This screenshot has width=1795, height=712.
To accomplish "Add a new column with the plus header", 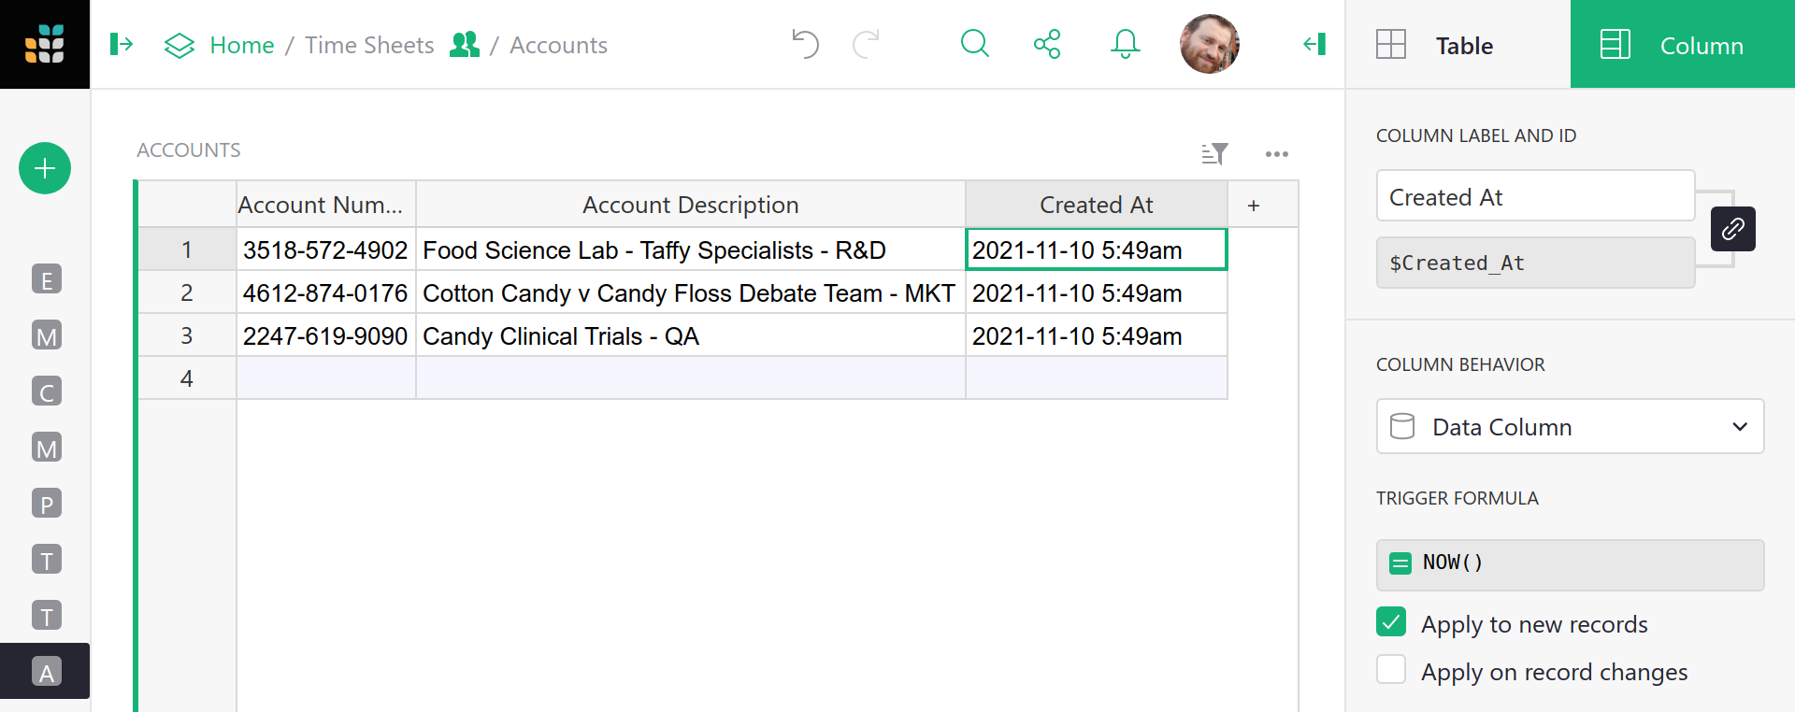I will coord(1254,205).
